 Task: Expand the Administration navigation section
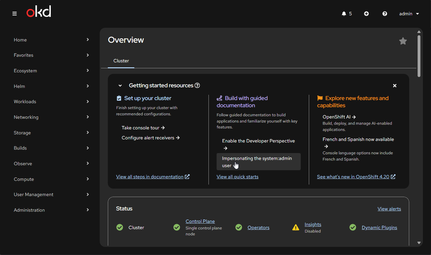pos(51,210)
